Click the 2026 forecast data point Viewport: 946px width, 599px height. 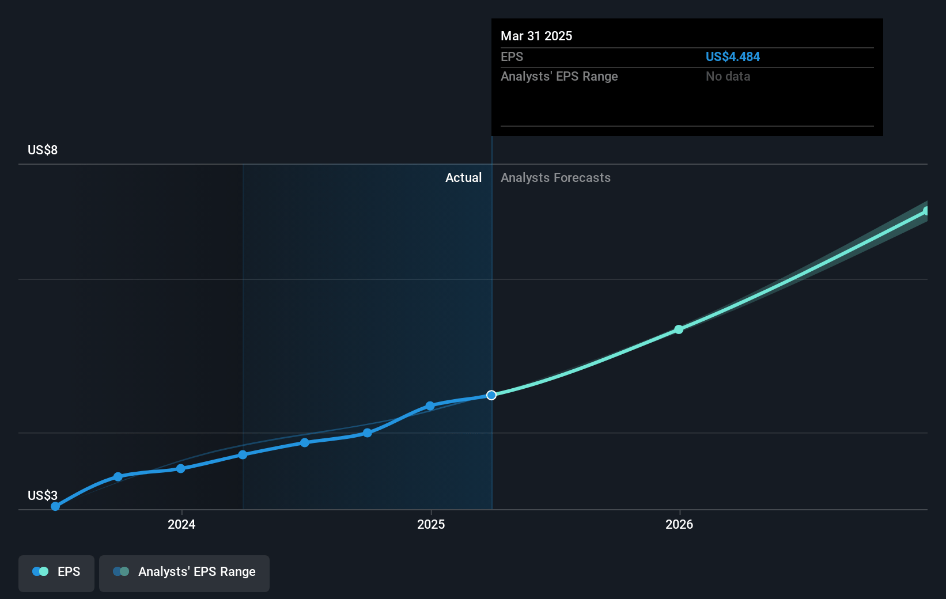point(679,329)
